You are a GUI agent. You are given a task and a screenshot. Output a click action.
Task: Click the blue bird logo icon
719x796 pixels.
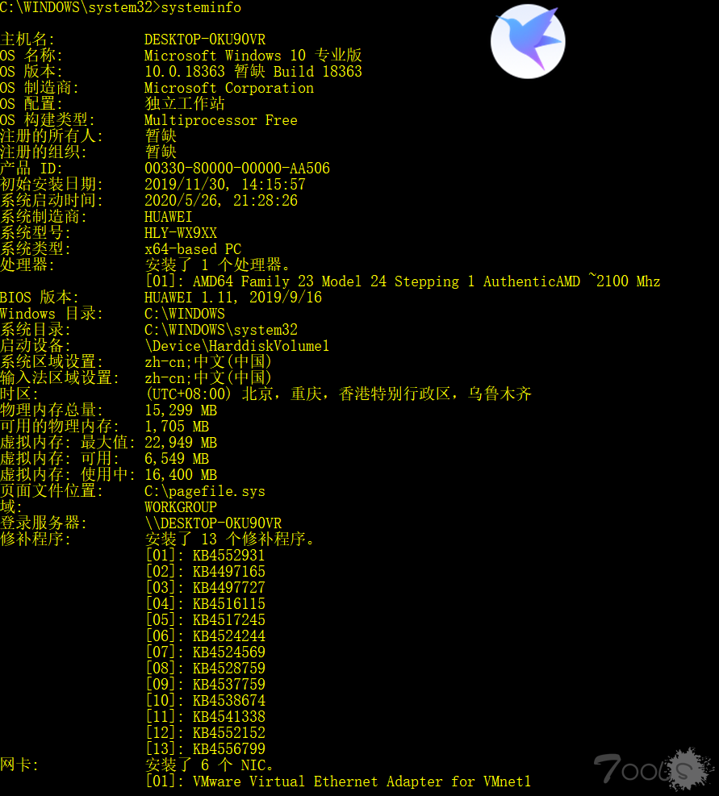[528, 41]
